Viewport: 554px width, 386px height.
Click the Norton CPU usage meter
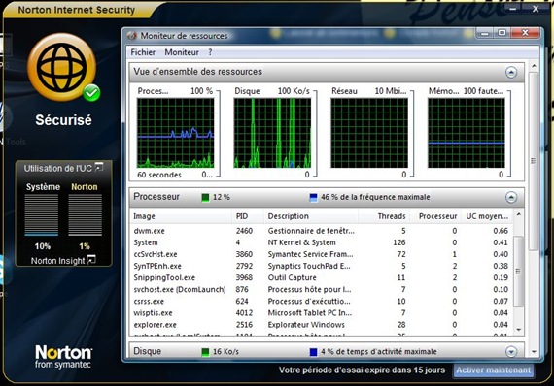[85, 214]
